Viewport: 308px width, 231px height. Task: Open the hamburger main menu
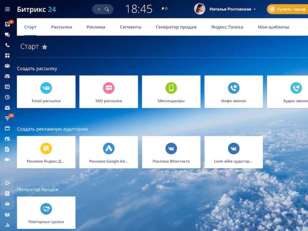coord(7,9)
